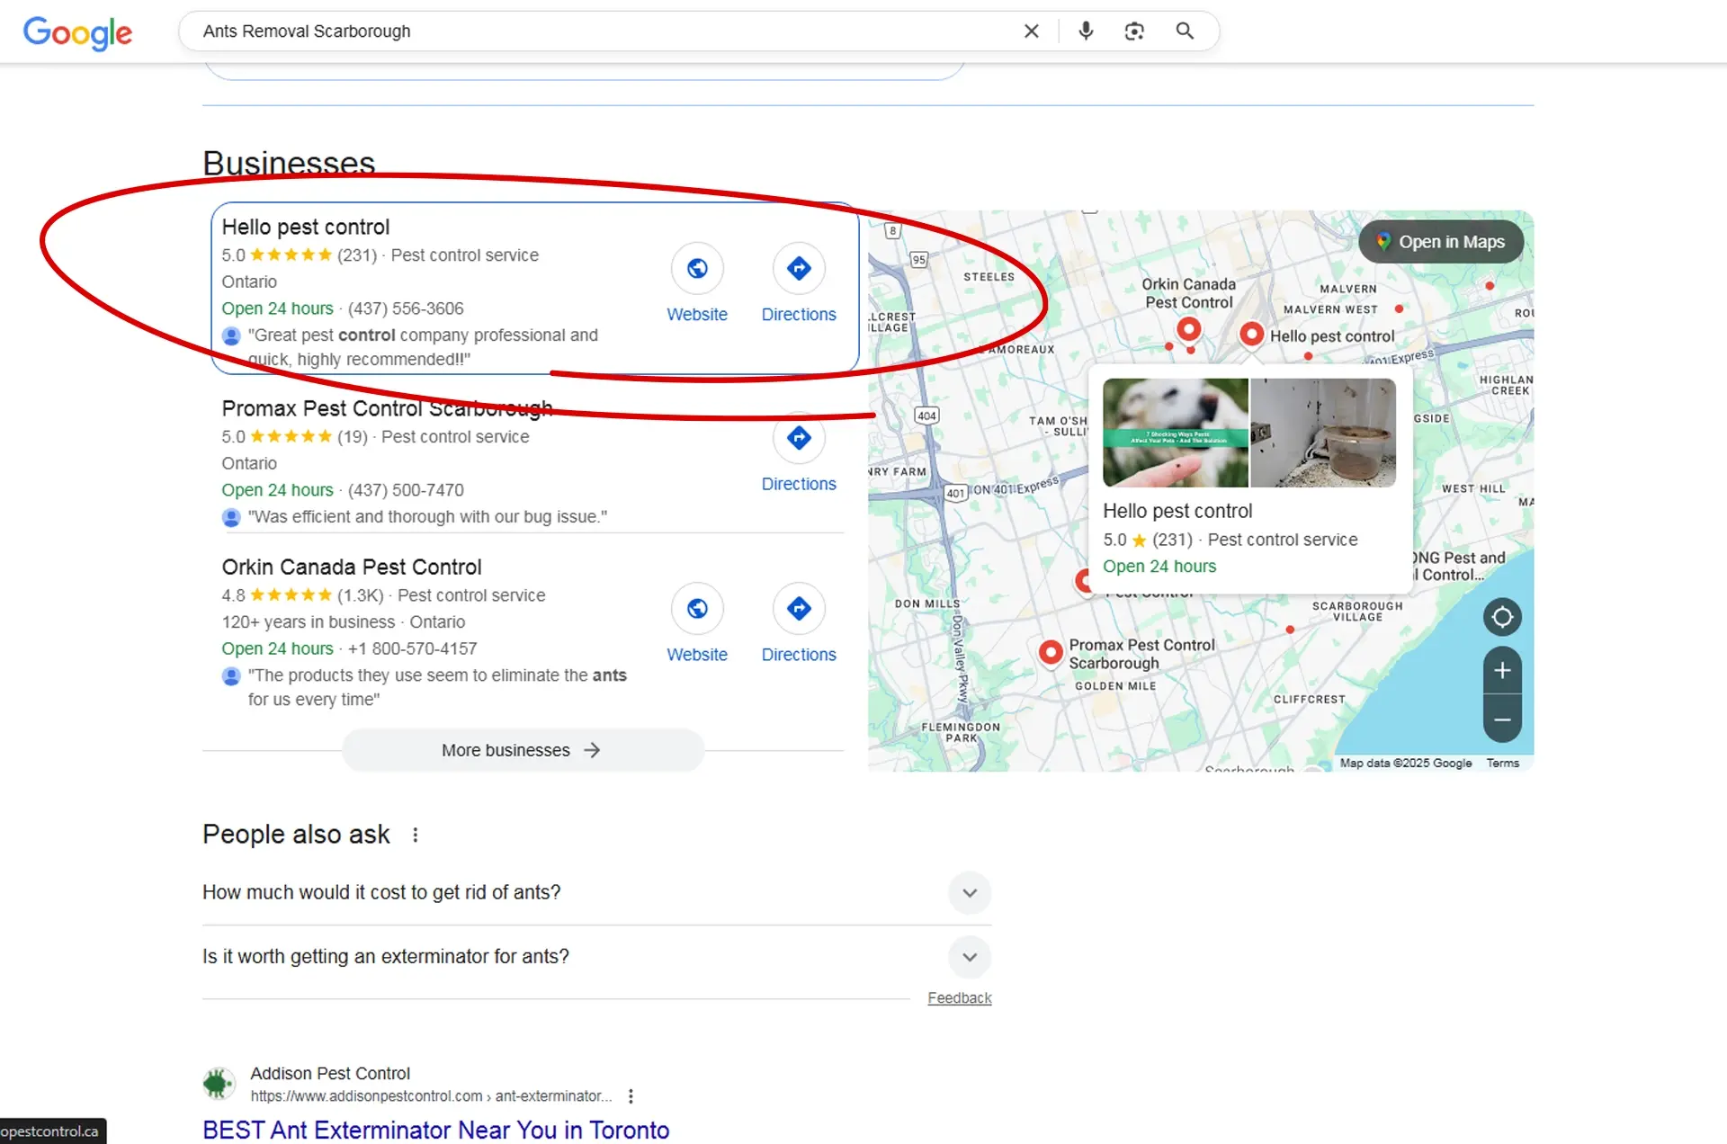Click map Terms link
Screen dimensions: 1727x1144
(1502, 764)
